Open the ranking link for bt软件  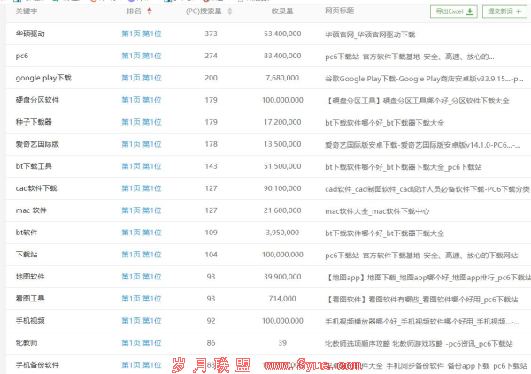click(x=142, y=233)
